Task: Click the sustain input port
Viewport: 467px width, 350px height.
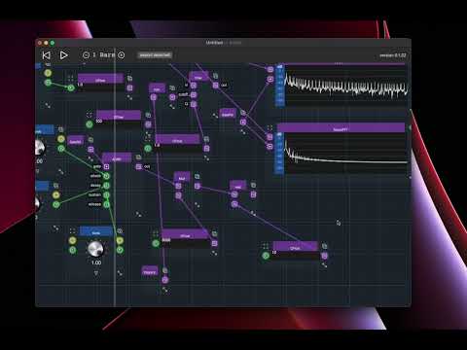Action: click(106, 194)
